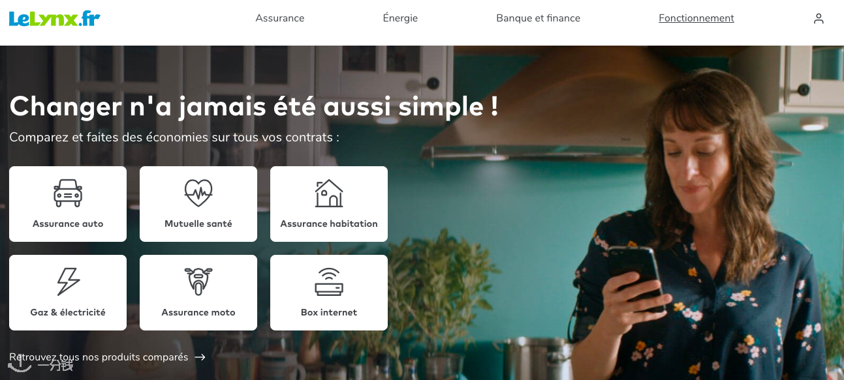Click the motorcycle icon for Assurance moto

tap(198, 282)
